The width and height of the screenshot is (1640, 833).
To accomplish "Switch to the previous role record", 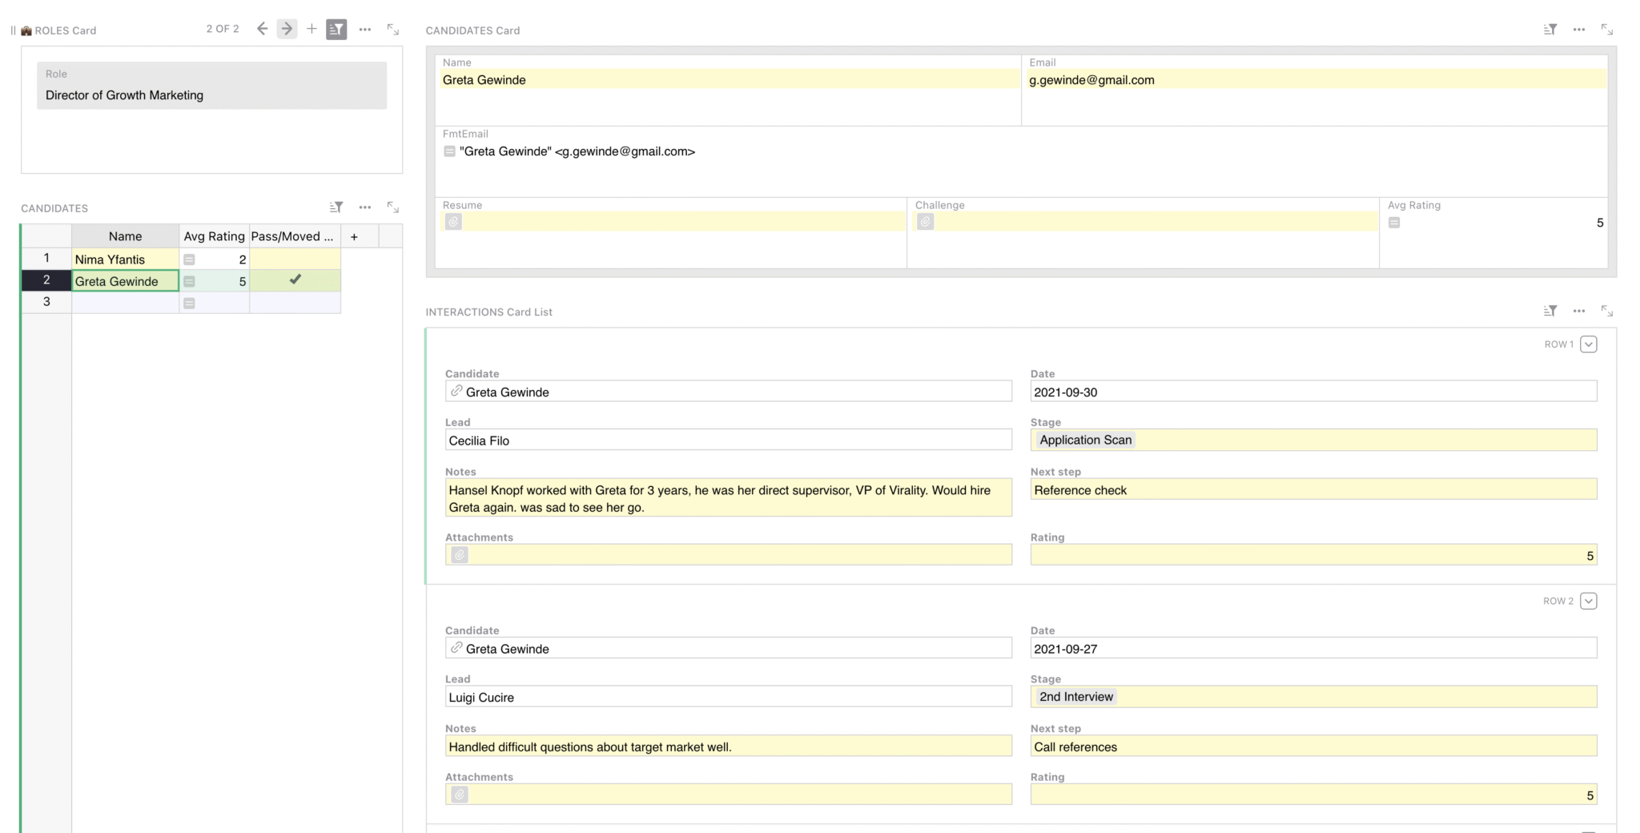I will coord(262,28).
